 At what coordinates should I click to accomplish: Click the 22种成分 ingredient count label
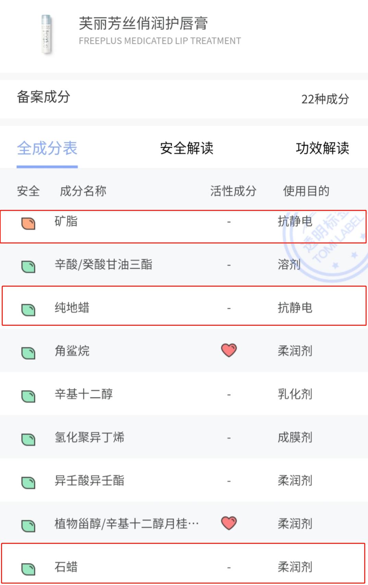coord(324,100)
